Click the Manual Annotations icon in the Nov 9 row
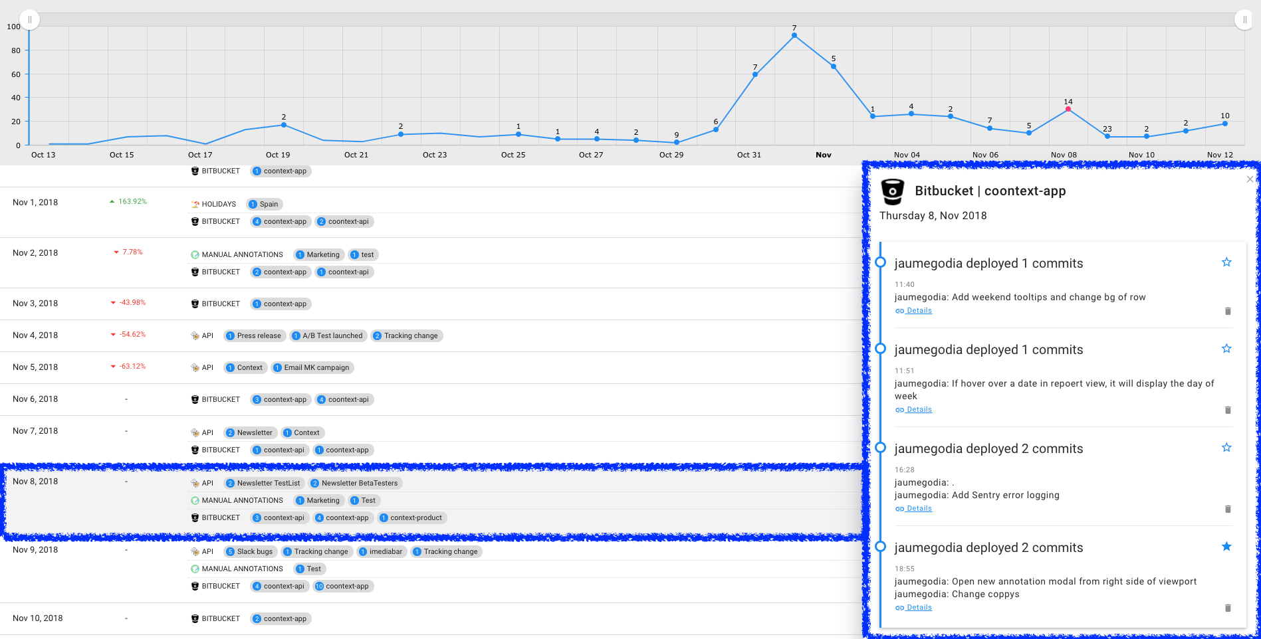This screenshot has width=1261, height=639. click(x=195, y=569)
